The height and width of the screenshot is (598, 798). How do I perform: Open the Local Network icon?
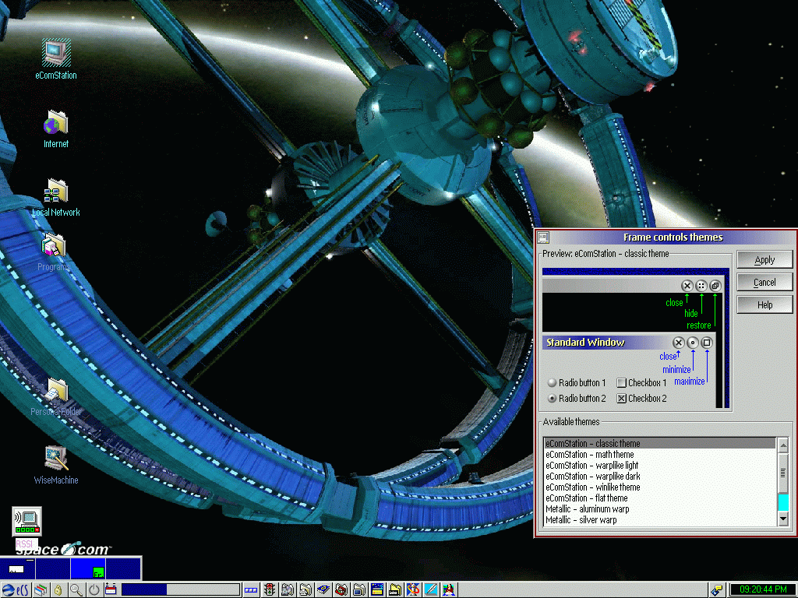pyautogui.click(x=55, y=192)
